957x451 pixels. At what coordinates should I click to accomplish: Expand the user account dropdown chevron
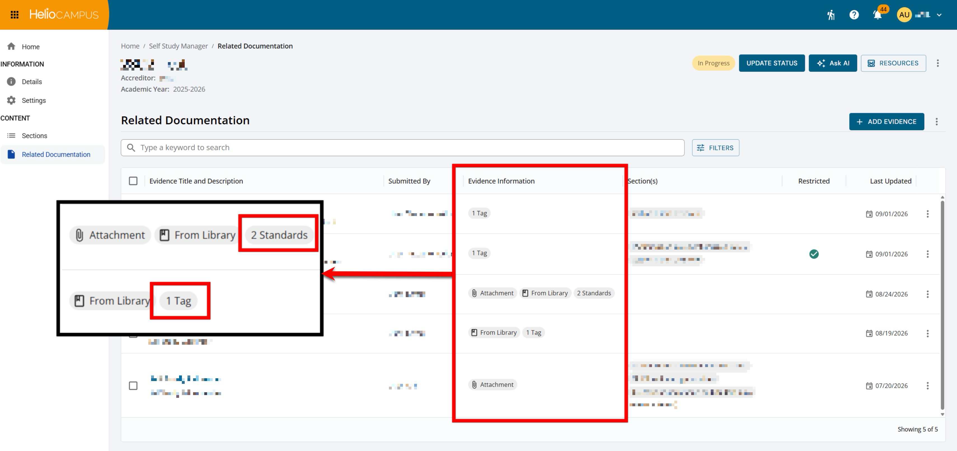pyautogui.click(x=939, y=15)
